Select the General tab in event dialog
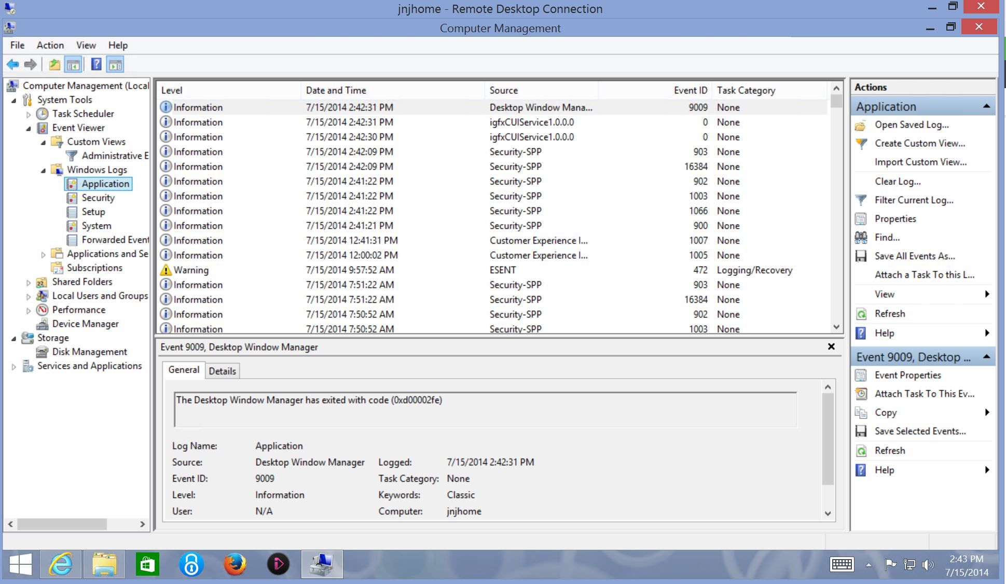This screenshot has width=1006, height=584. [x=183, y=368]
